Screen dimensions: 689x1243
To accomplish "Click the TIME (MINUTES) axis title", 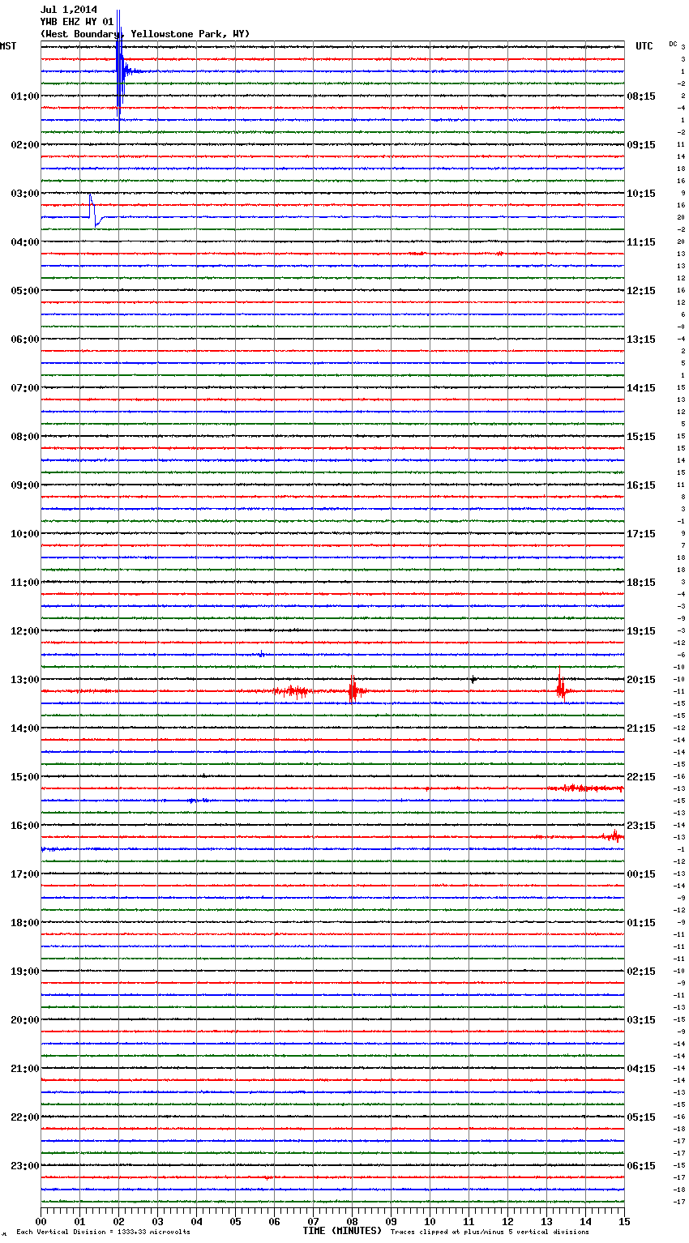I will click(342, 1231).
